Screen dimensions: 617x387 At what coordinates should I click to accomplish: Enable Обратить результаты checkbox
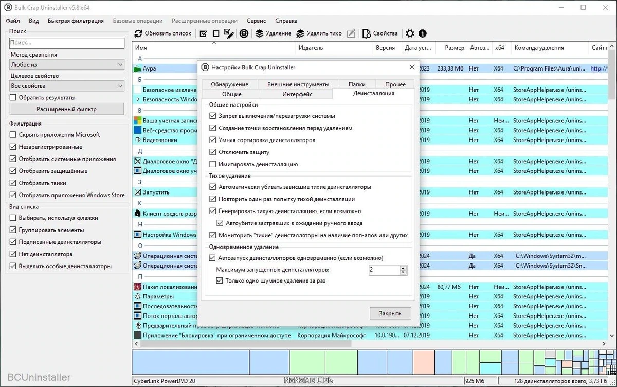tap(13, 97)
